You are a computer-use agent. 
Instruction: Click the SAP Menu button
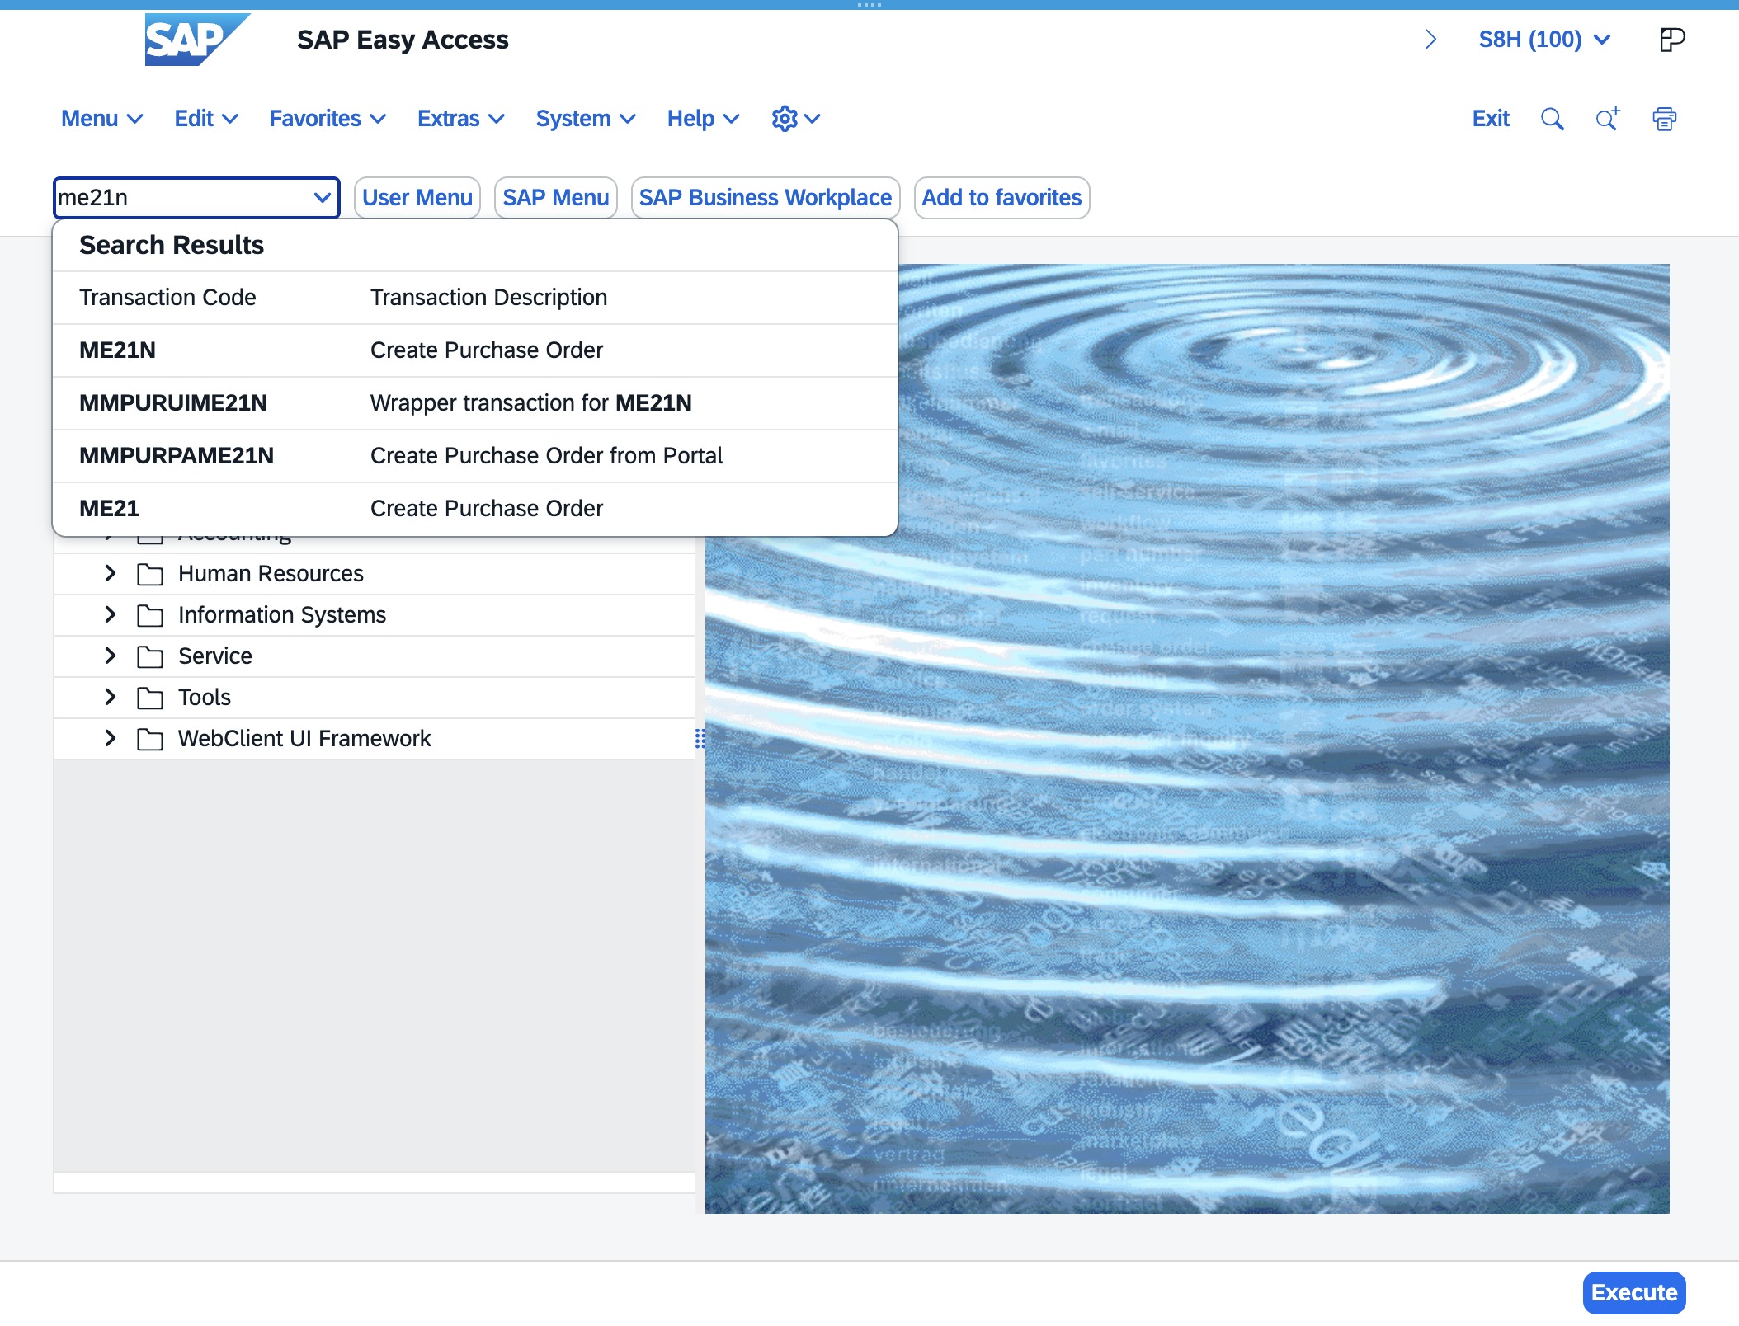click(x=556, y=198)
